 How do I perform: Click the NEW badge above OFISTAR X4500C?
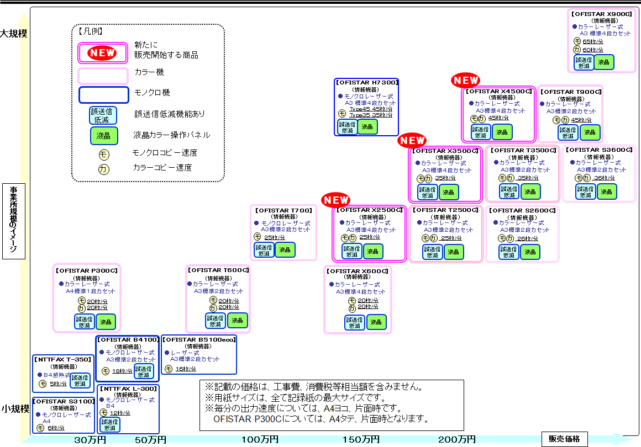coord(466,81)
